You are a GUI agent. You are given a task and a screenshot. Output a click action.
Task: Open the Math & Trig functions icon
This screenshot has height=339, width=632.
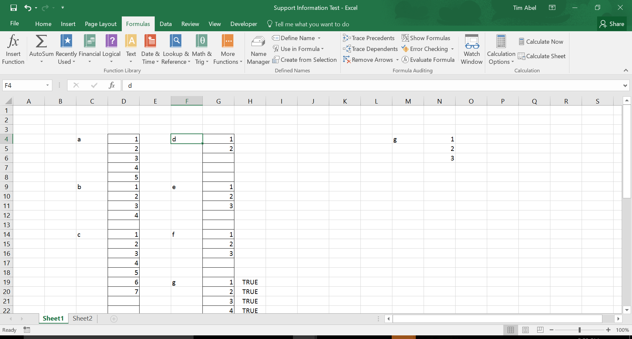(x=201, y=41)
